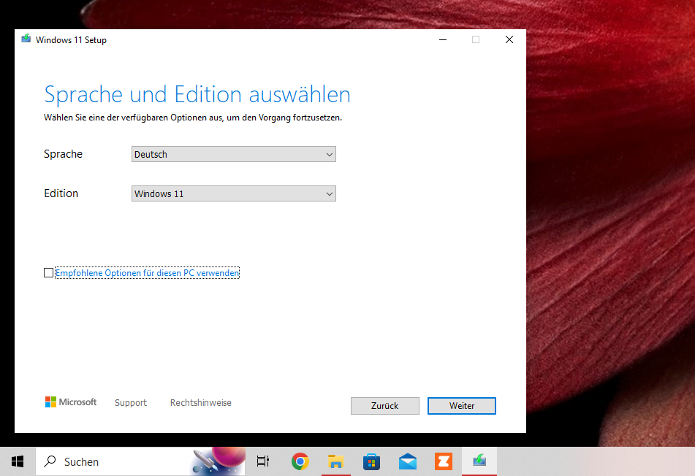This screenshot has width=695, height=476.
Task: Close the Windows 11 Setup window
Action: [x=509, y=39]
